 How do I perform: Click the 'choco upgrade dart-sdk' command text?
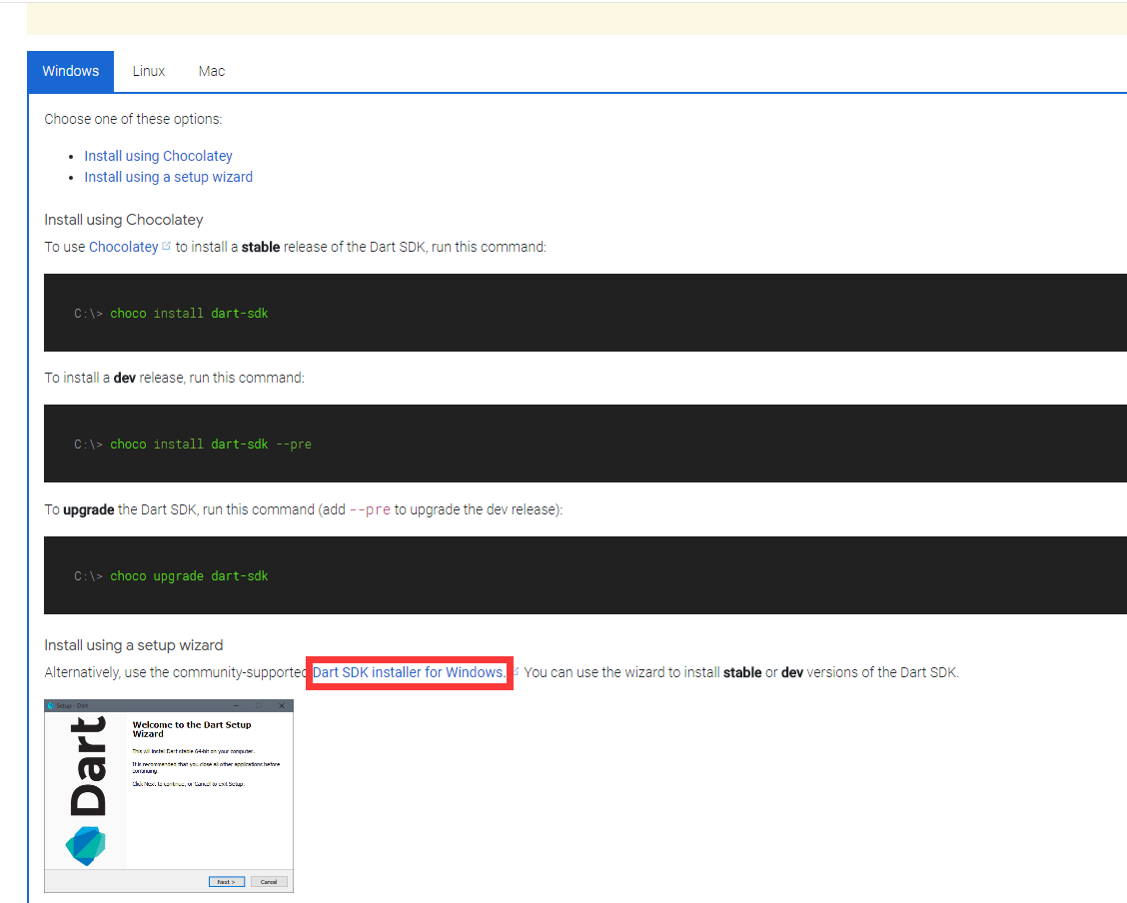[189, 576]
